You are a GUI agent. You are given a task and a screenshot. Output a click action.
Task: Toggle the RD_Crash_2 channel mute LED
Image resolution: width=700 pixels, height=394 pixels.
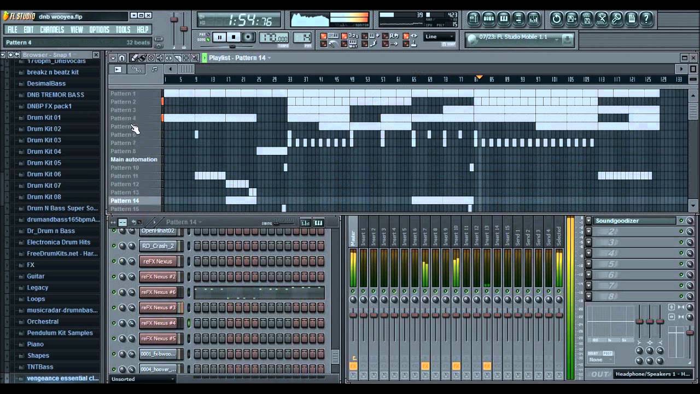point(114,246)
